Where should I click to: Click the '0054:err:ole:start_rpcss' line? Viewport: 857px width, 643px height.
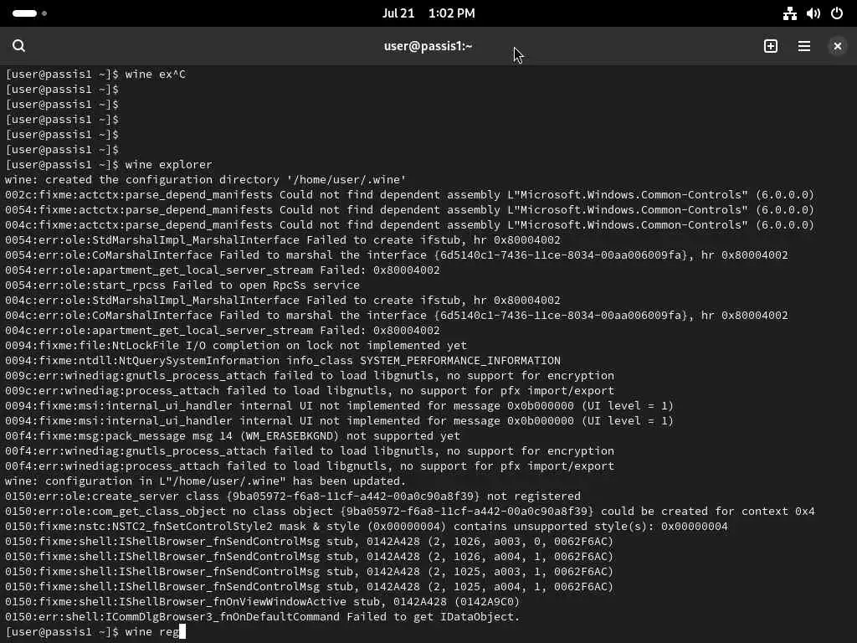(x=182, y=285)
